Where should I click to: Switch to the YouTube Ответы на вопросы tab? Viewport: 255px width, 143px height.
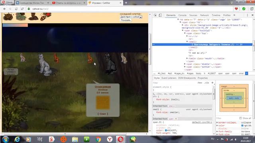coord(69,3)
